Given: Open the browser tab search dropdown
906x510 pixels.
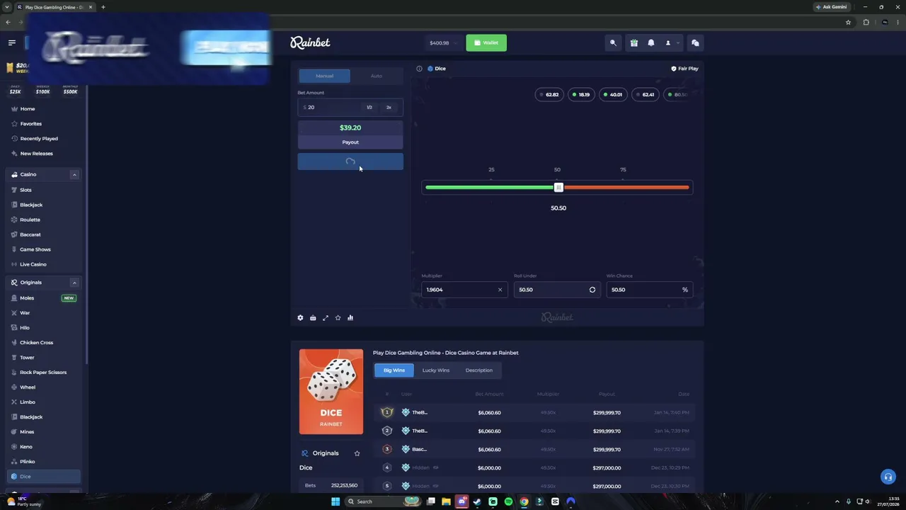Looking at the screenshot, I should (x=7, y=7).
